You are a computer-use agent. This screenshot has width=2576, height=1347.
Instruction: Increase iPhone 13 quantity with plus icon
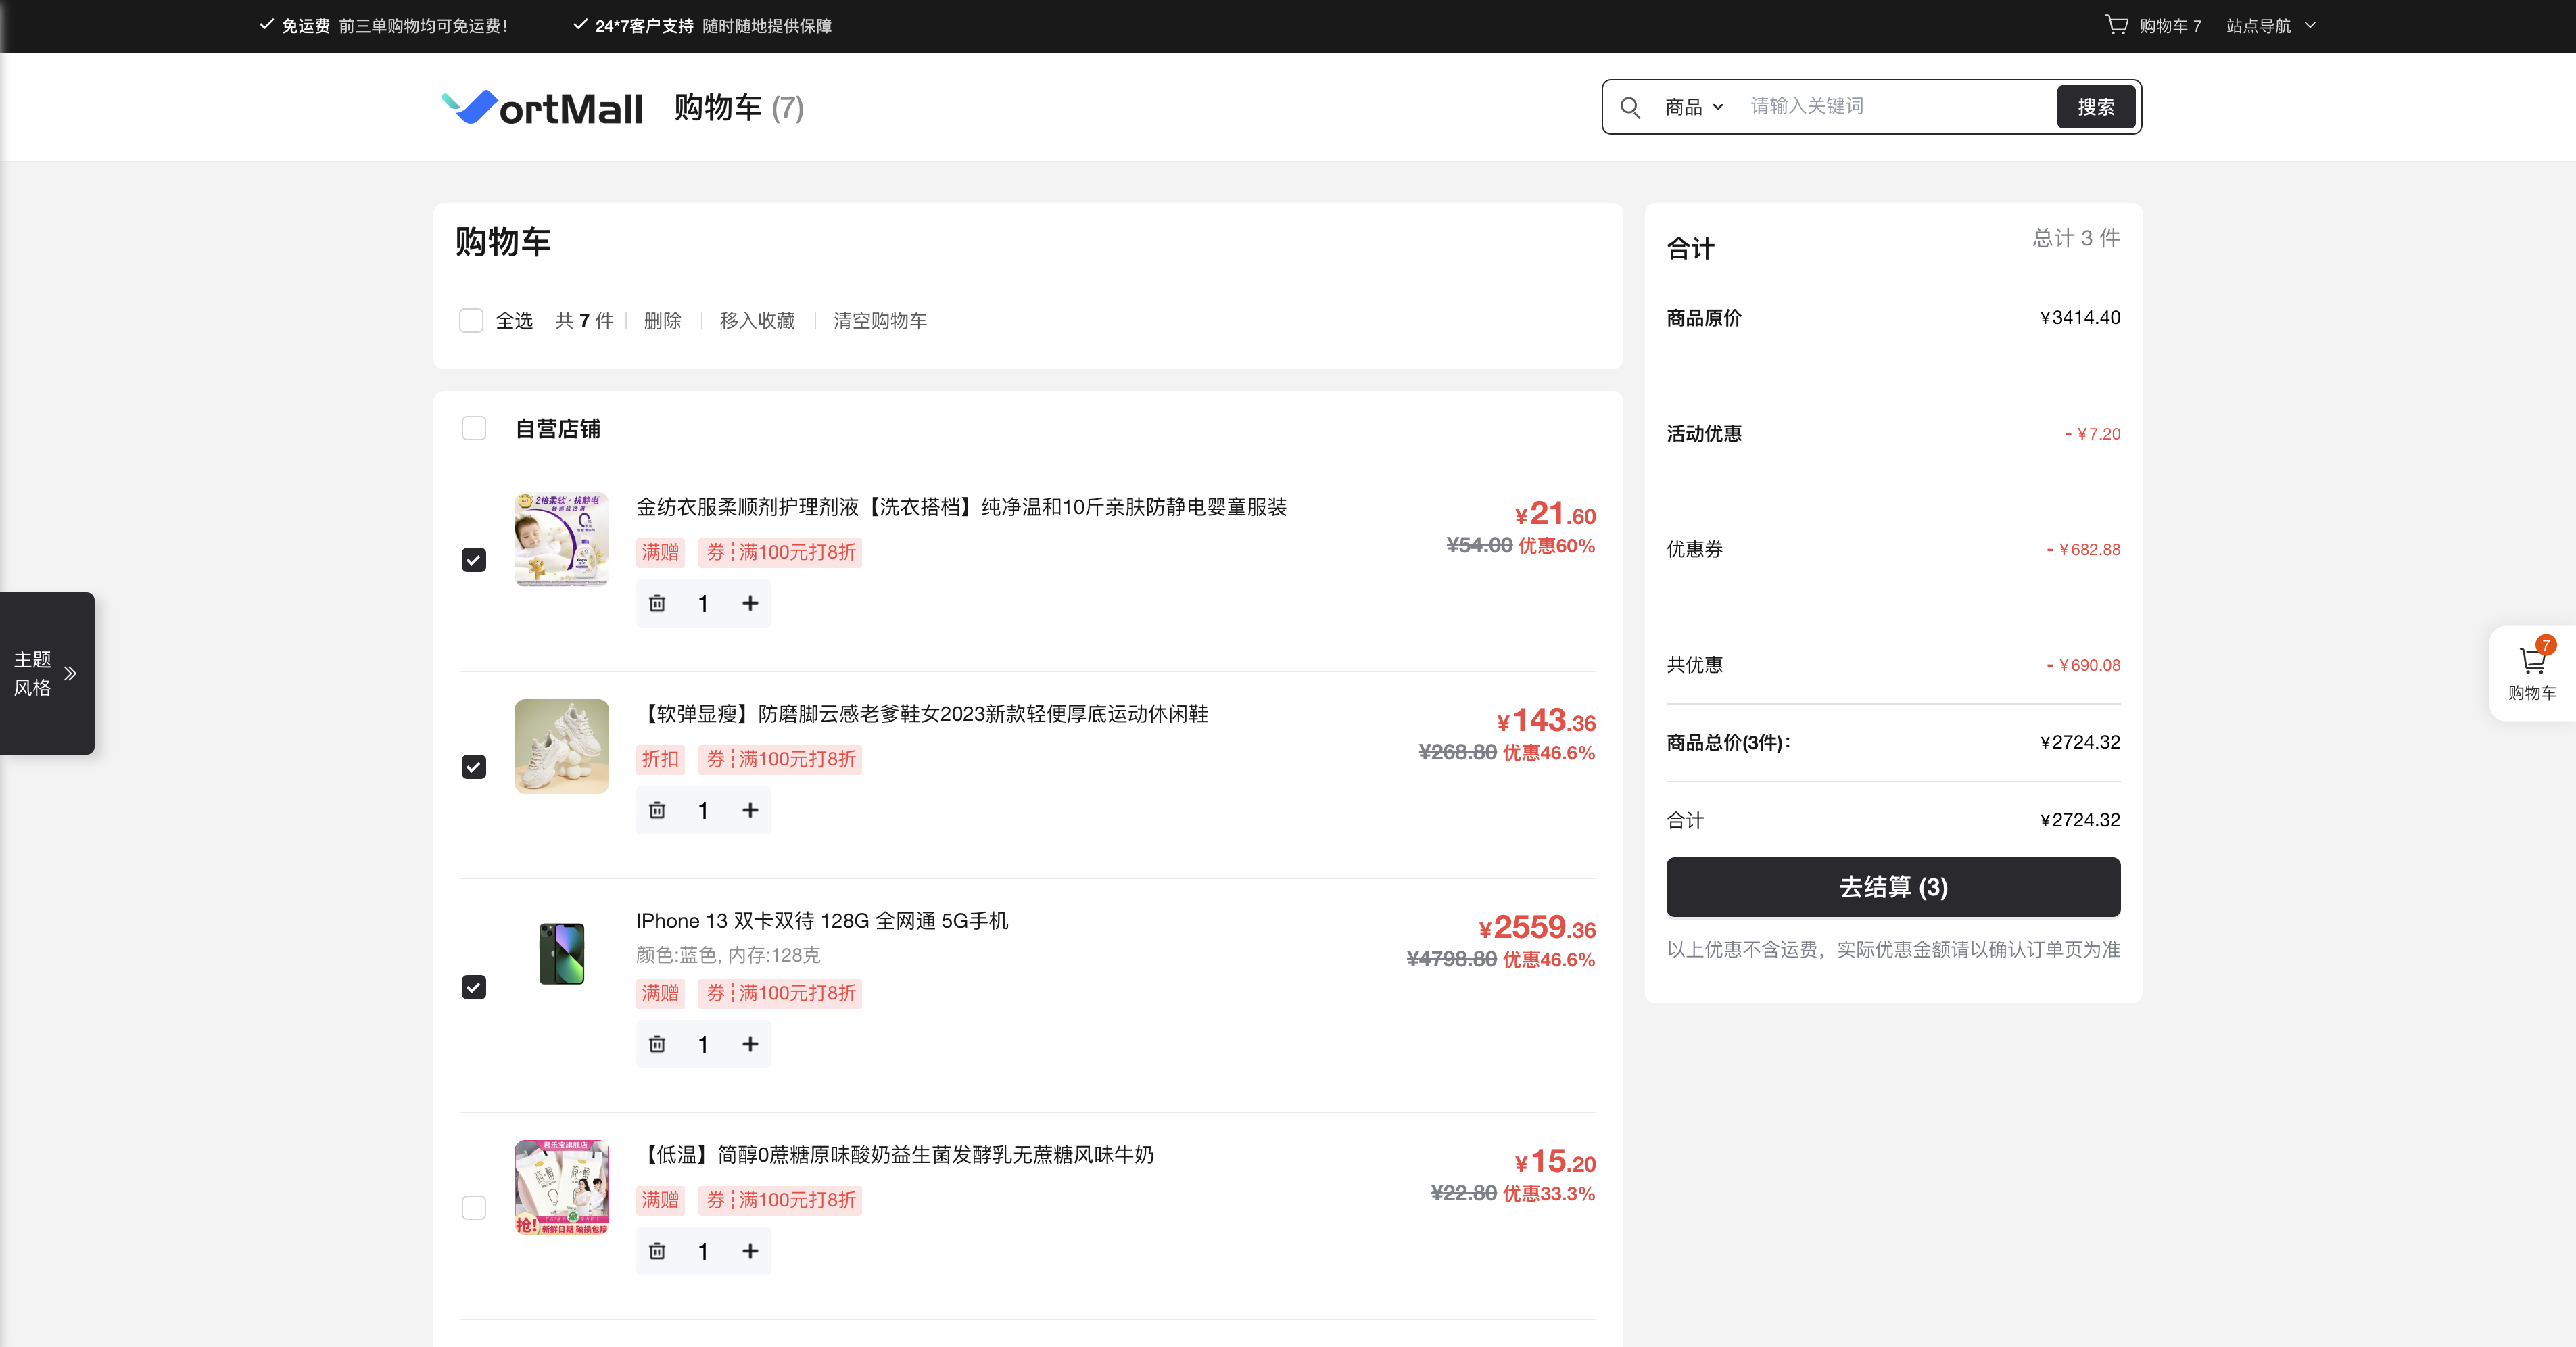(750, 1044)
